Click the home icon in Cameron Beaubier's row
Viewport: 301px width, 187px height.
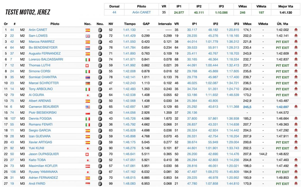(296, 107)
